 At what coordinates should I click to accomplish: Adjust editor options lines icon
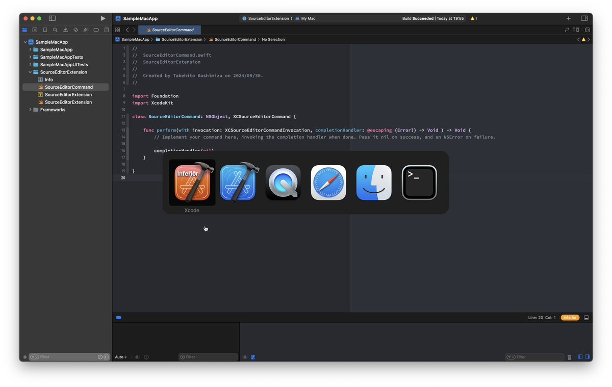576,30
